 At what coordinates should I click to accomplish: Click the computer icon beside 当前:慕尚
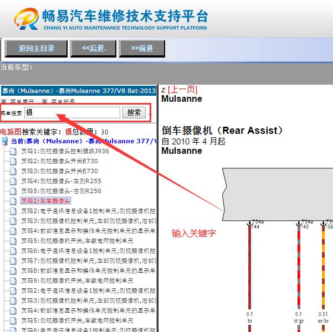click(x=5, y=141)
